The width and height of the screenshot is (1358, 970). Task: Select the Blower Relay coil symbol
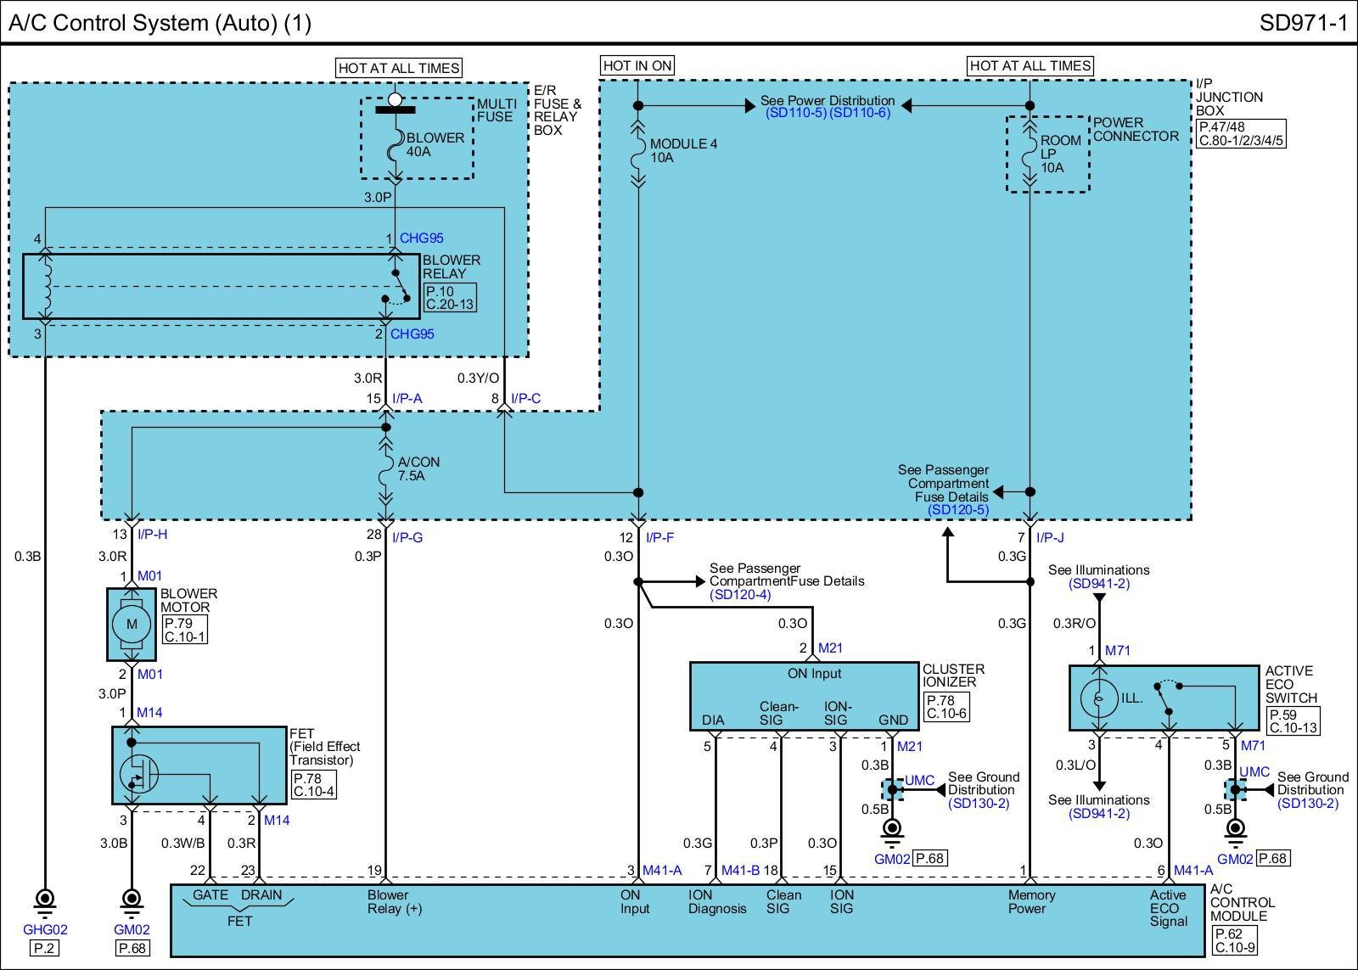click(46, 286)
